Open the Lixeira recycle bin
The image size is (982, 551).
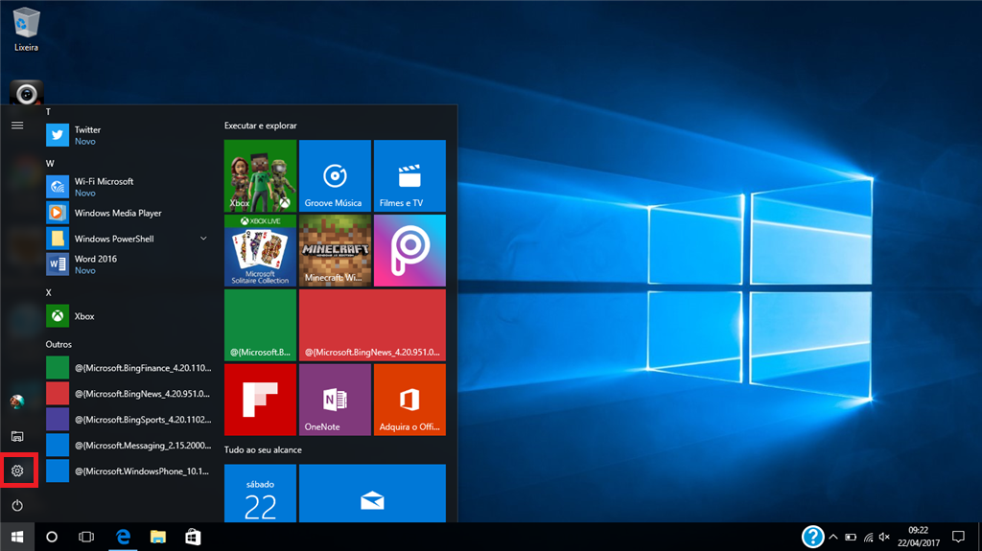pos(26,30)
